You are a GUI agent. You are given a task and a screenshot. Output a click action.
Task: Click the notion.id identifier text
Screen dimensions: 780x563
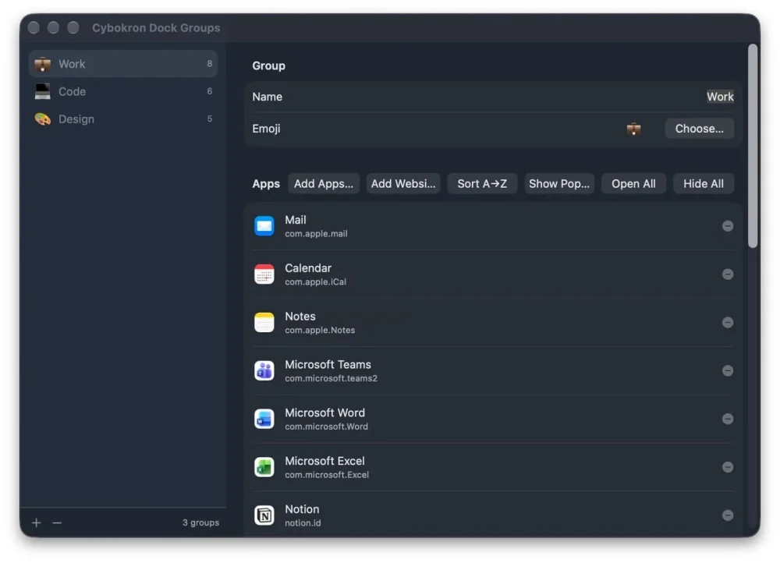pos(303,523)
